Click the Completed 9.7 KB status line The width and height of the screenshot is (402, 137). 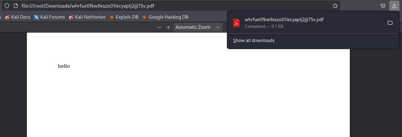264,26
